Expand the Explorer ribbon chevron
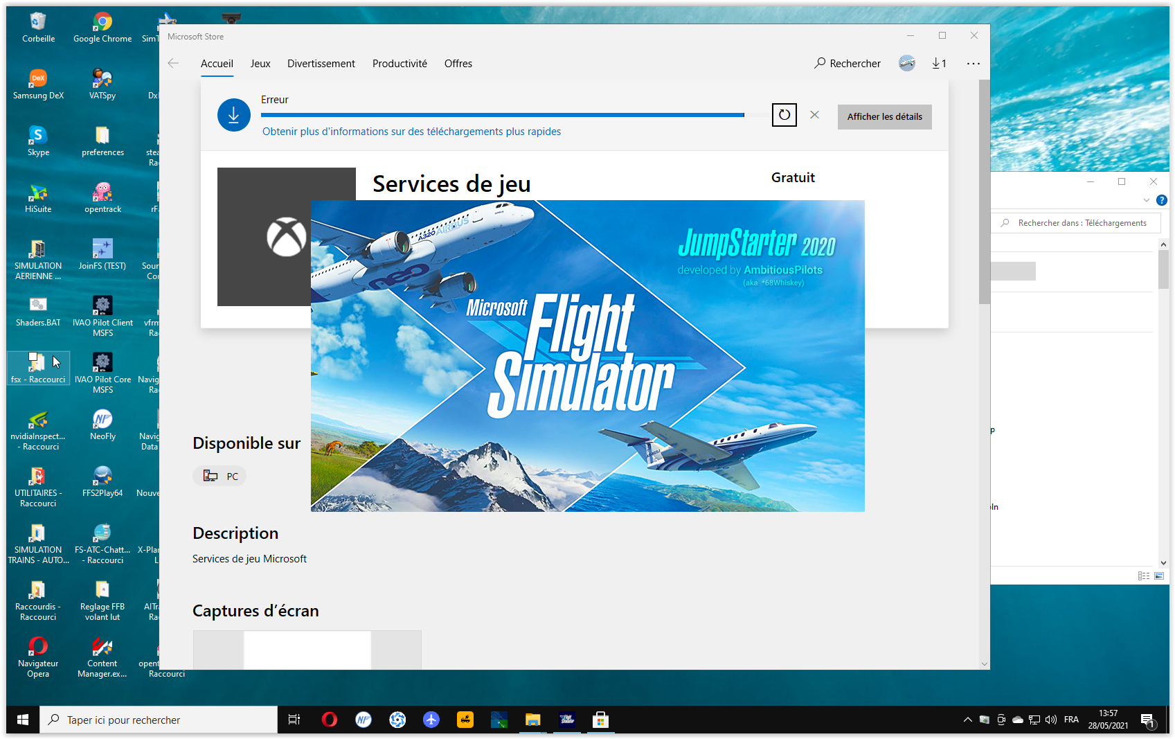This screenshot has width=1175, height=739. pos(1147,200)
